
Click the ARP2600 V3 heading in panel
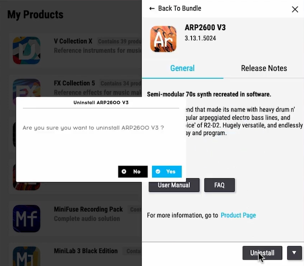coord(205,27)
